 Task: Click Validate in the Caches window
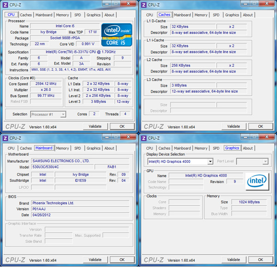[234, 126]
